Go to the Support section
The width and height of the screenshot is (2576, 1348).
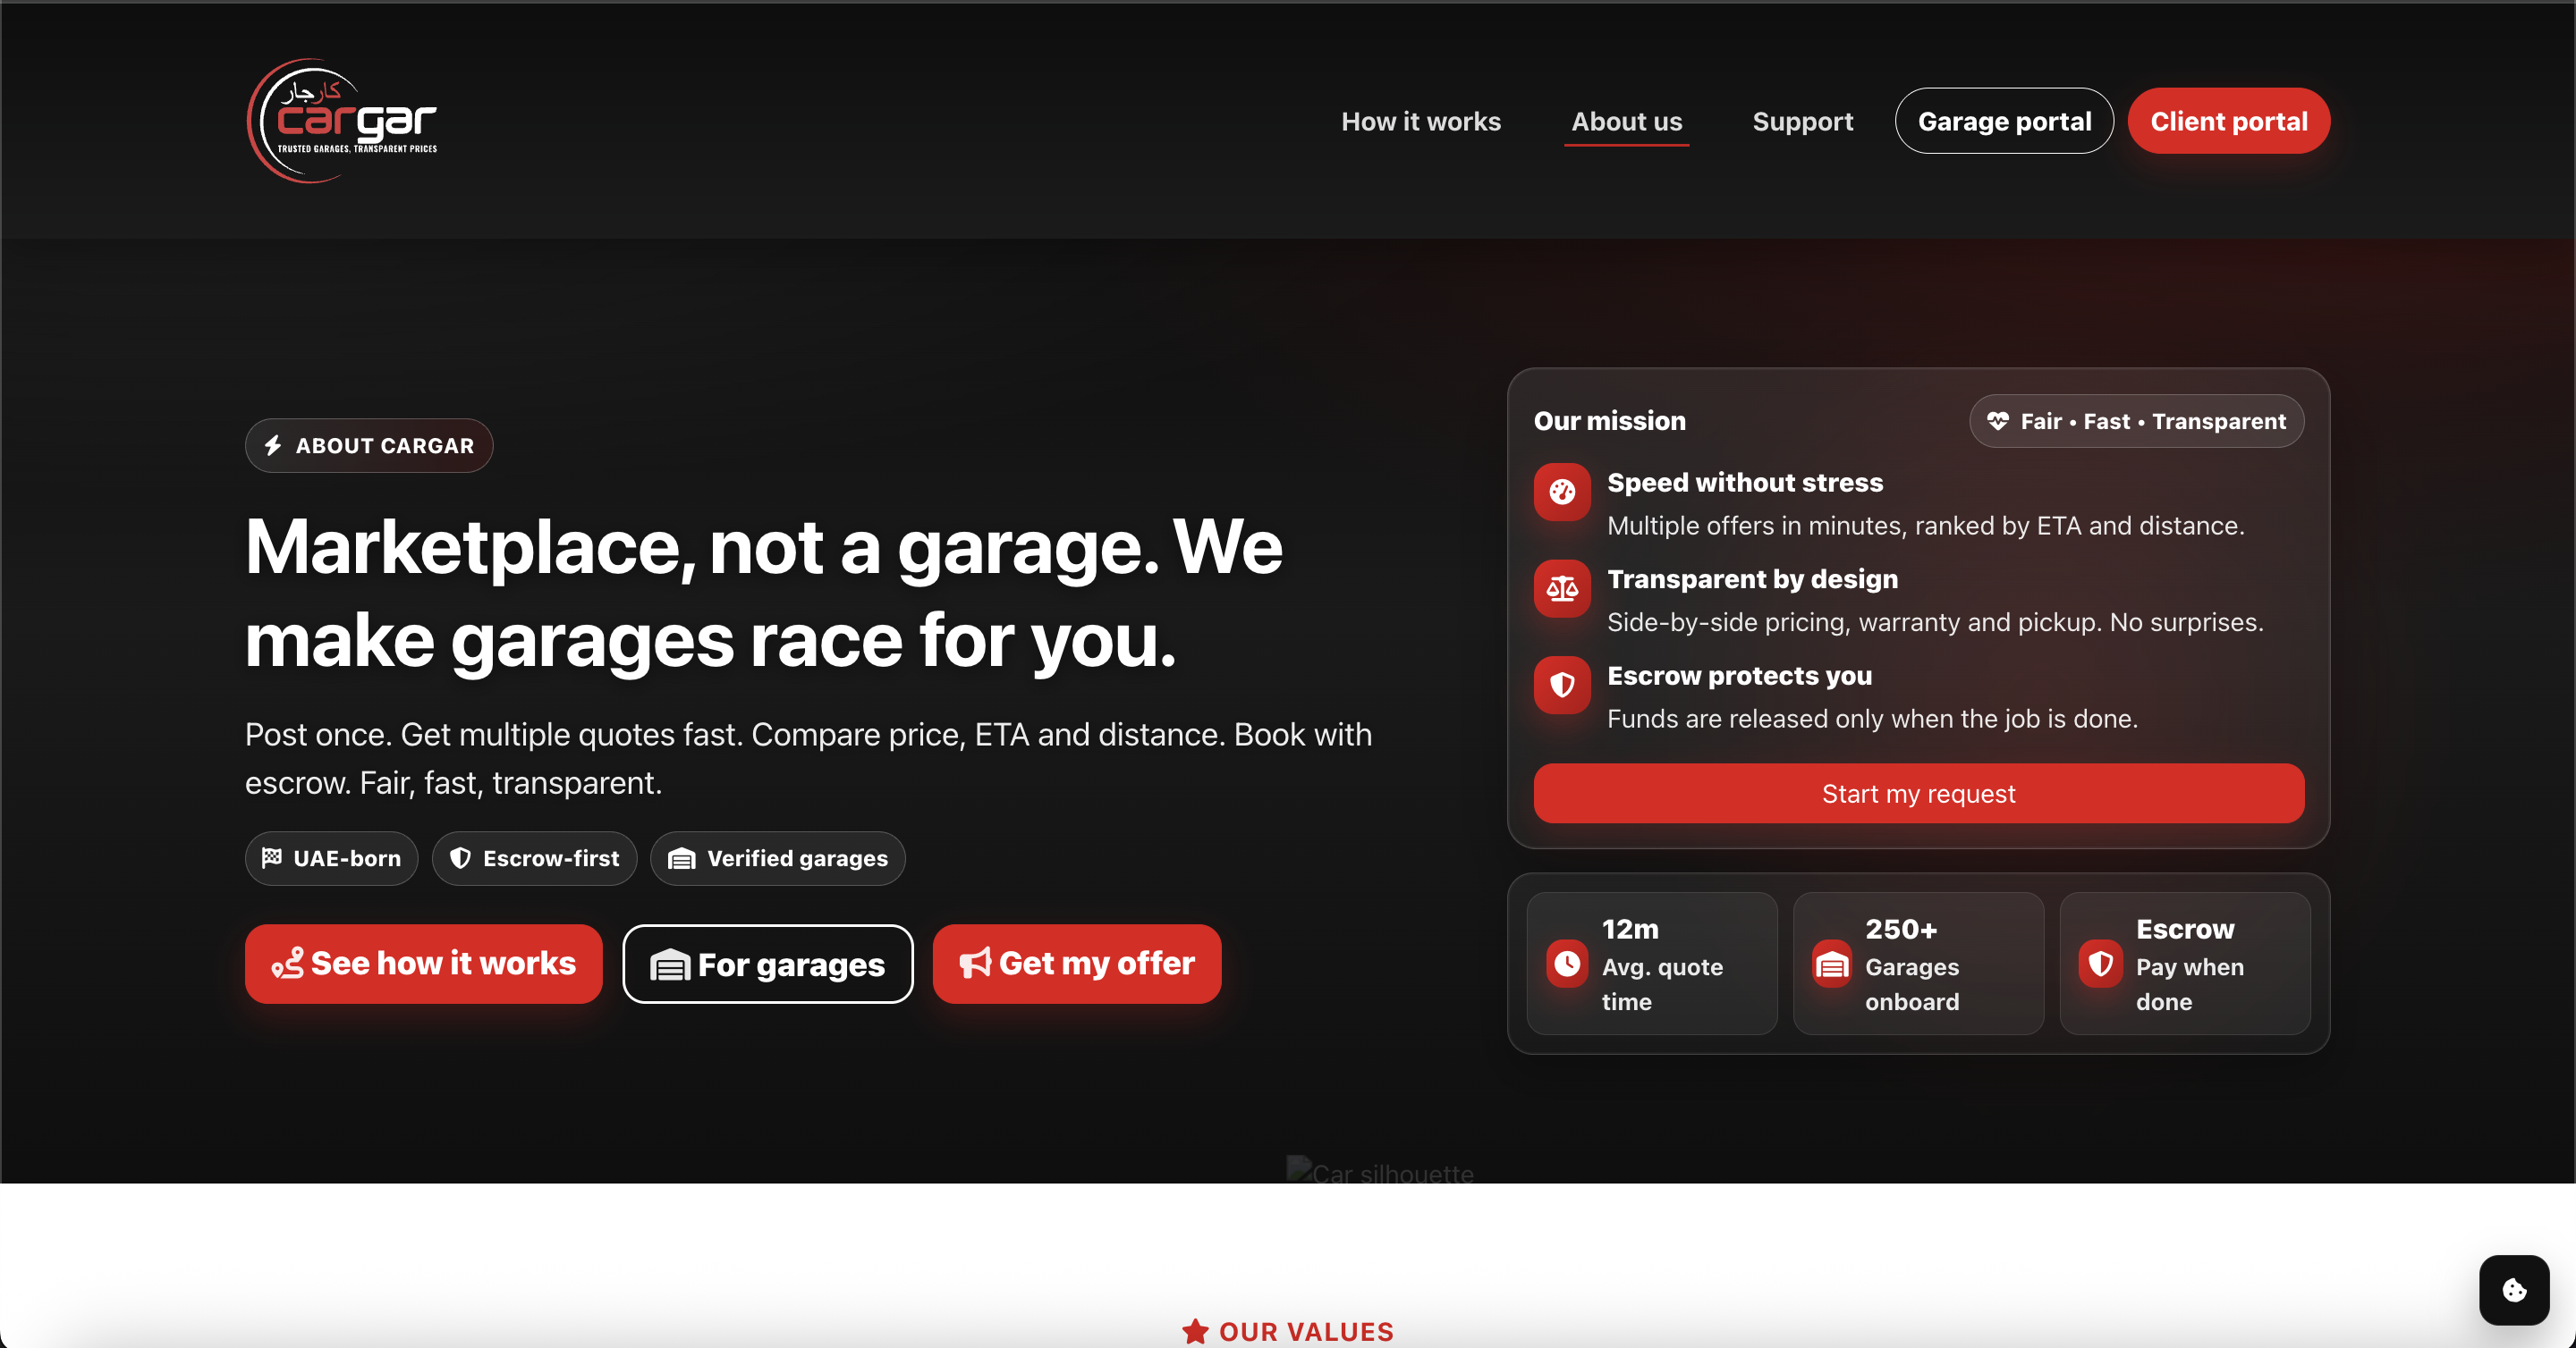(x=1803, y=121)
